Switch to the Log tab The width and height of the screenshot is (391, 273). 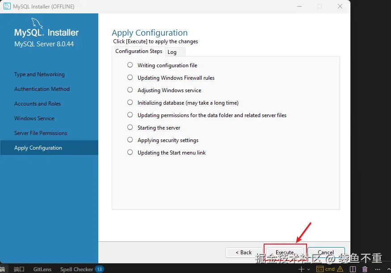(x=175, y=52)
